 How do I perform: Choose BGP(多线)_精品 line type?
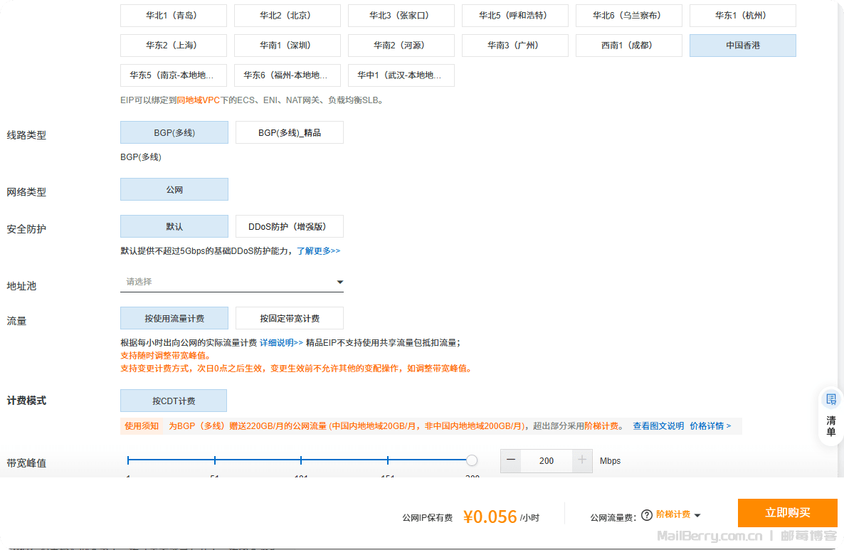point(290,132)
